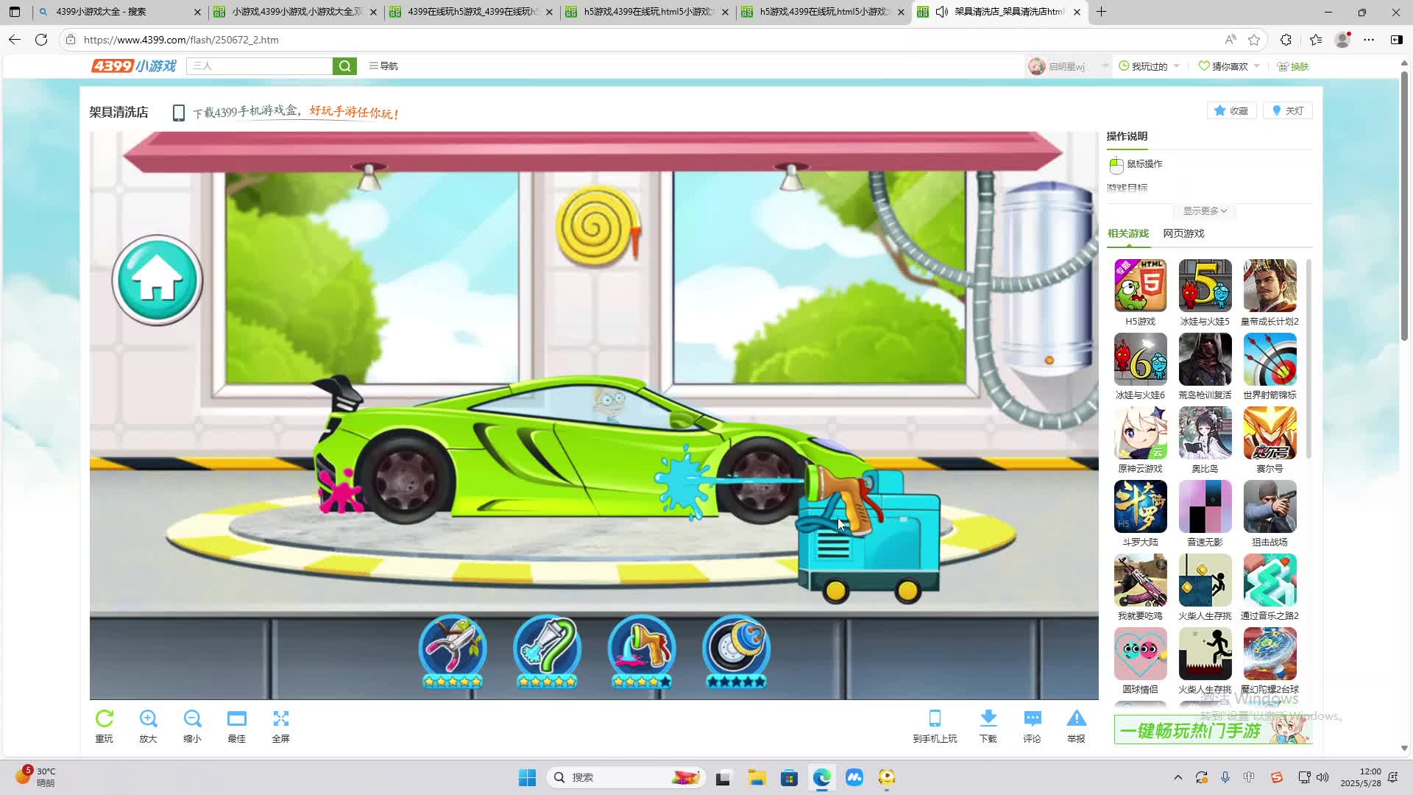Toggle 收藏 favorite for this game
1413x795 pixels.
click(1230, 111)
